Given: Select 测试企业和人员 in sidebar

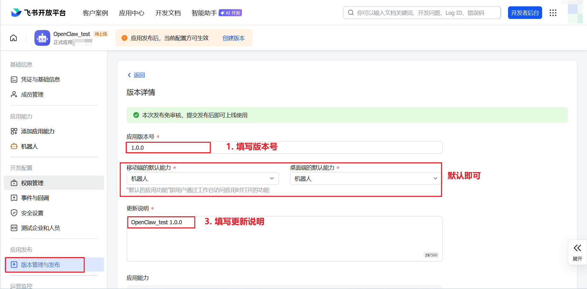Looking at the screenshot, I should 40,228.
